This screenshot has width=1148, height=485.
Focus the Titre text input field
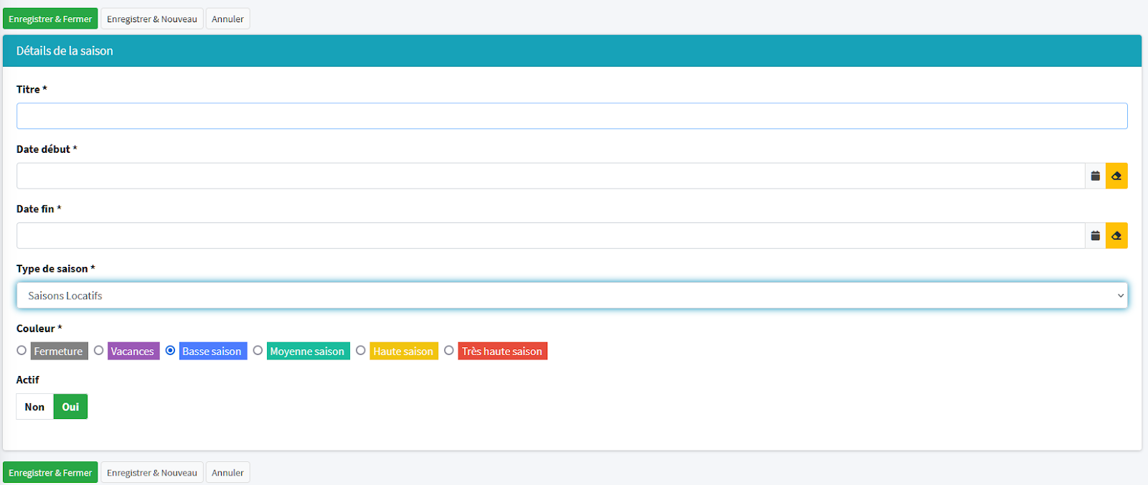coord(571,116)
